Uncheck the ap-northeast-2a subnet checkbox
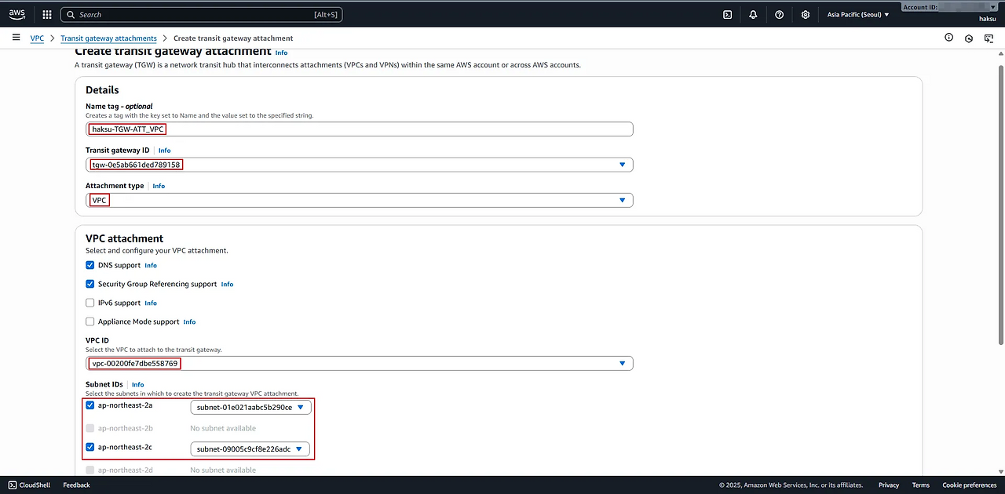The height and width of the screenshot is (494, 1005). tap(90, 405)
